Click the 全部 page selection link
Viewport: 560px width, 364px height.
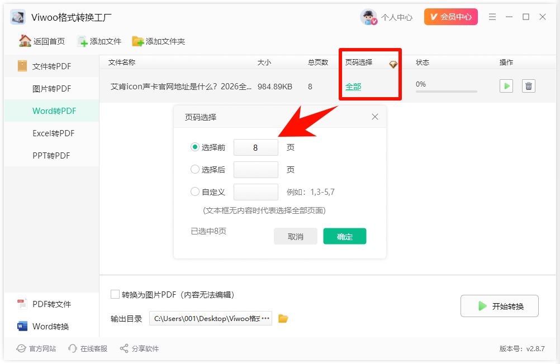click(353, 87)
